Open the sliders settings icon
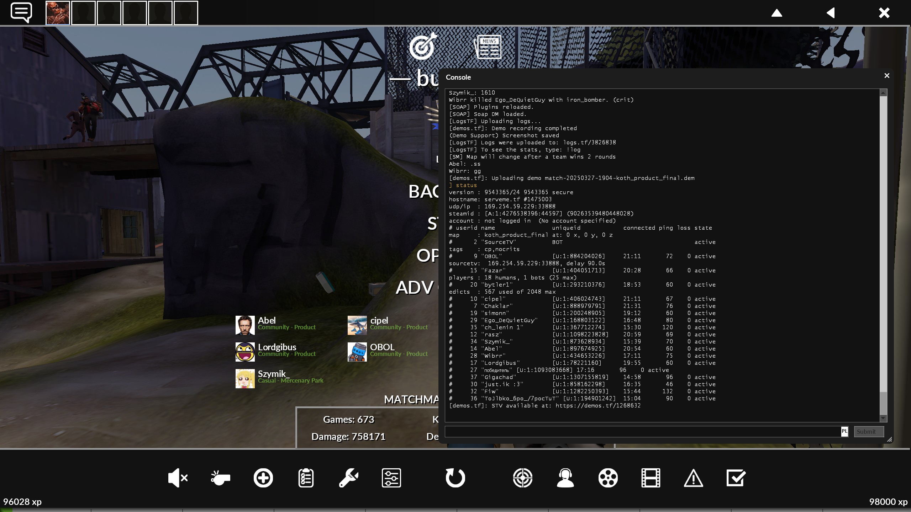 pos(391,478)
